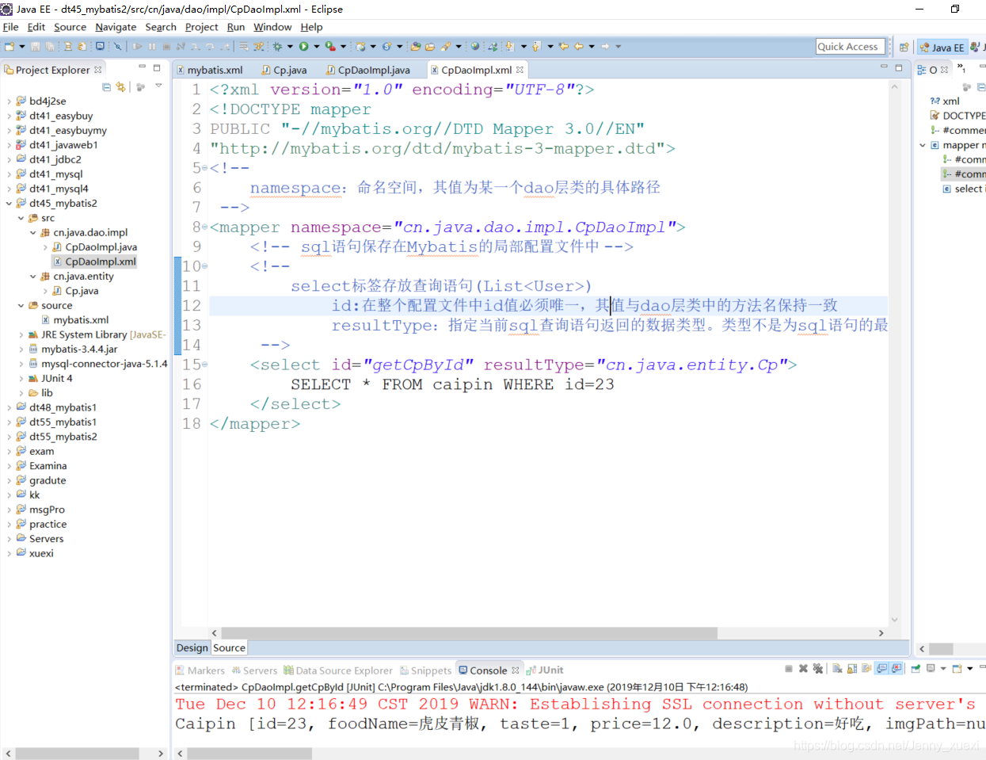986x760 pixels.
Task: Collapse the dt45_mybatis2 project node
Action: (x=10, y=204)
